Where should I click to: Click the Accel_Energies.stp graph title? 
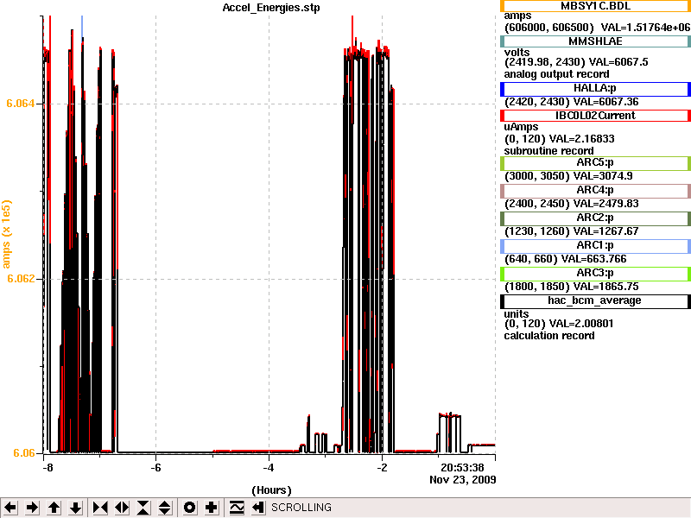coord(271,8)
